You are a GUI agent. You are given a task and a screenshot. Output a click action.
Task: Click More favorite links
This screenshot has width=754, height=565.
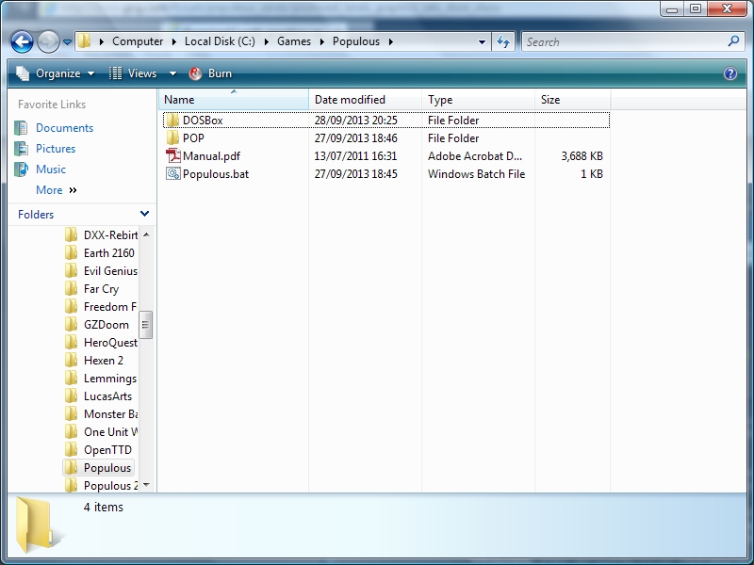point(57,190)
